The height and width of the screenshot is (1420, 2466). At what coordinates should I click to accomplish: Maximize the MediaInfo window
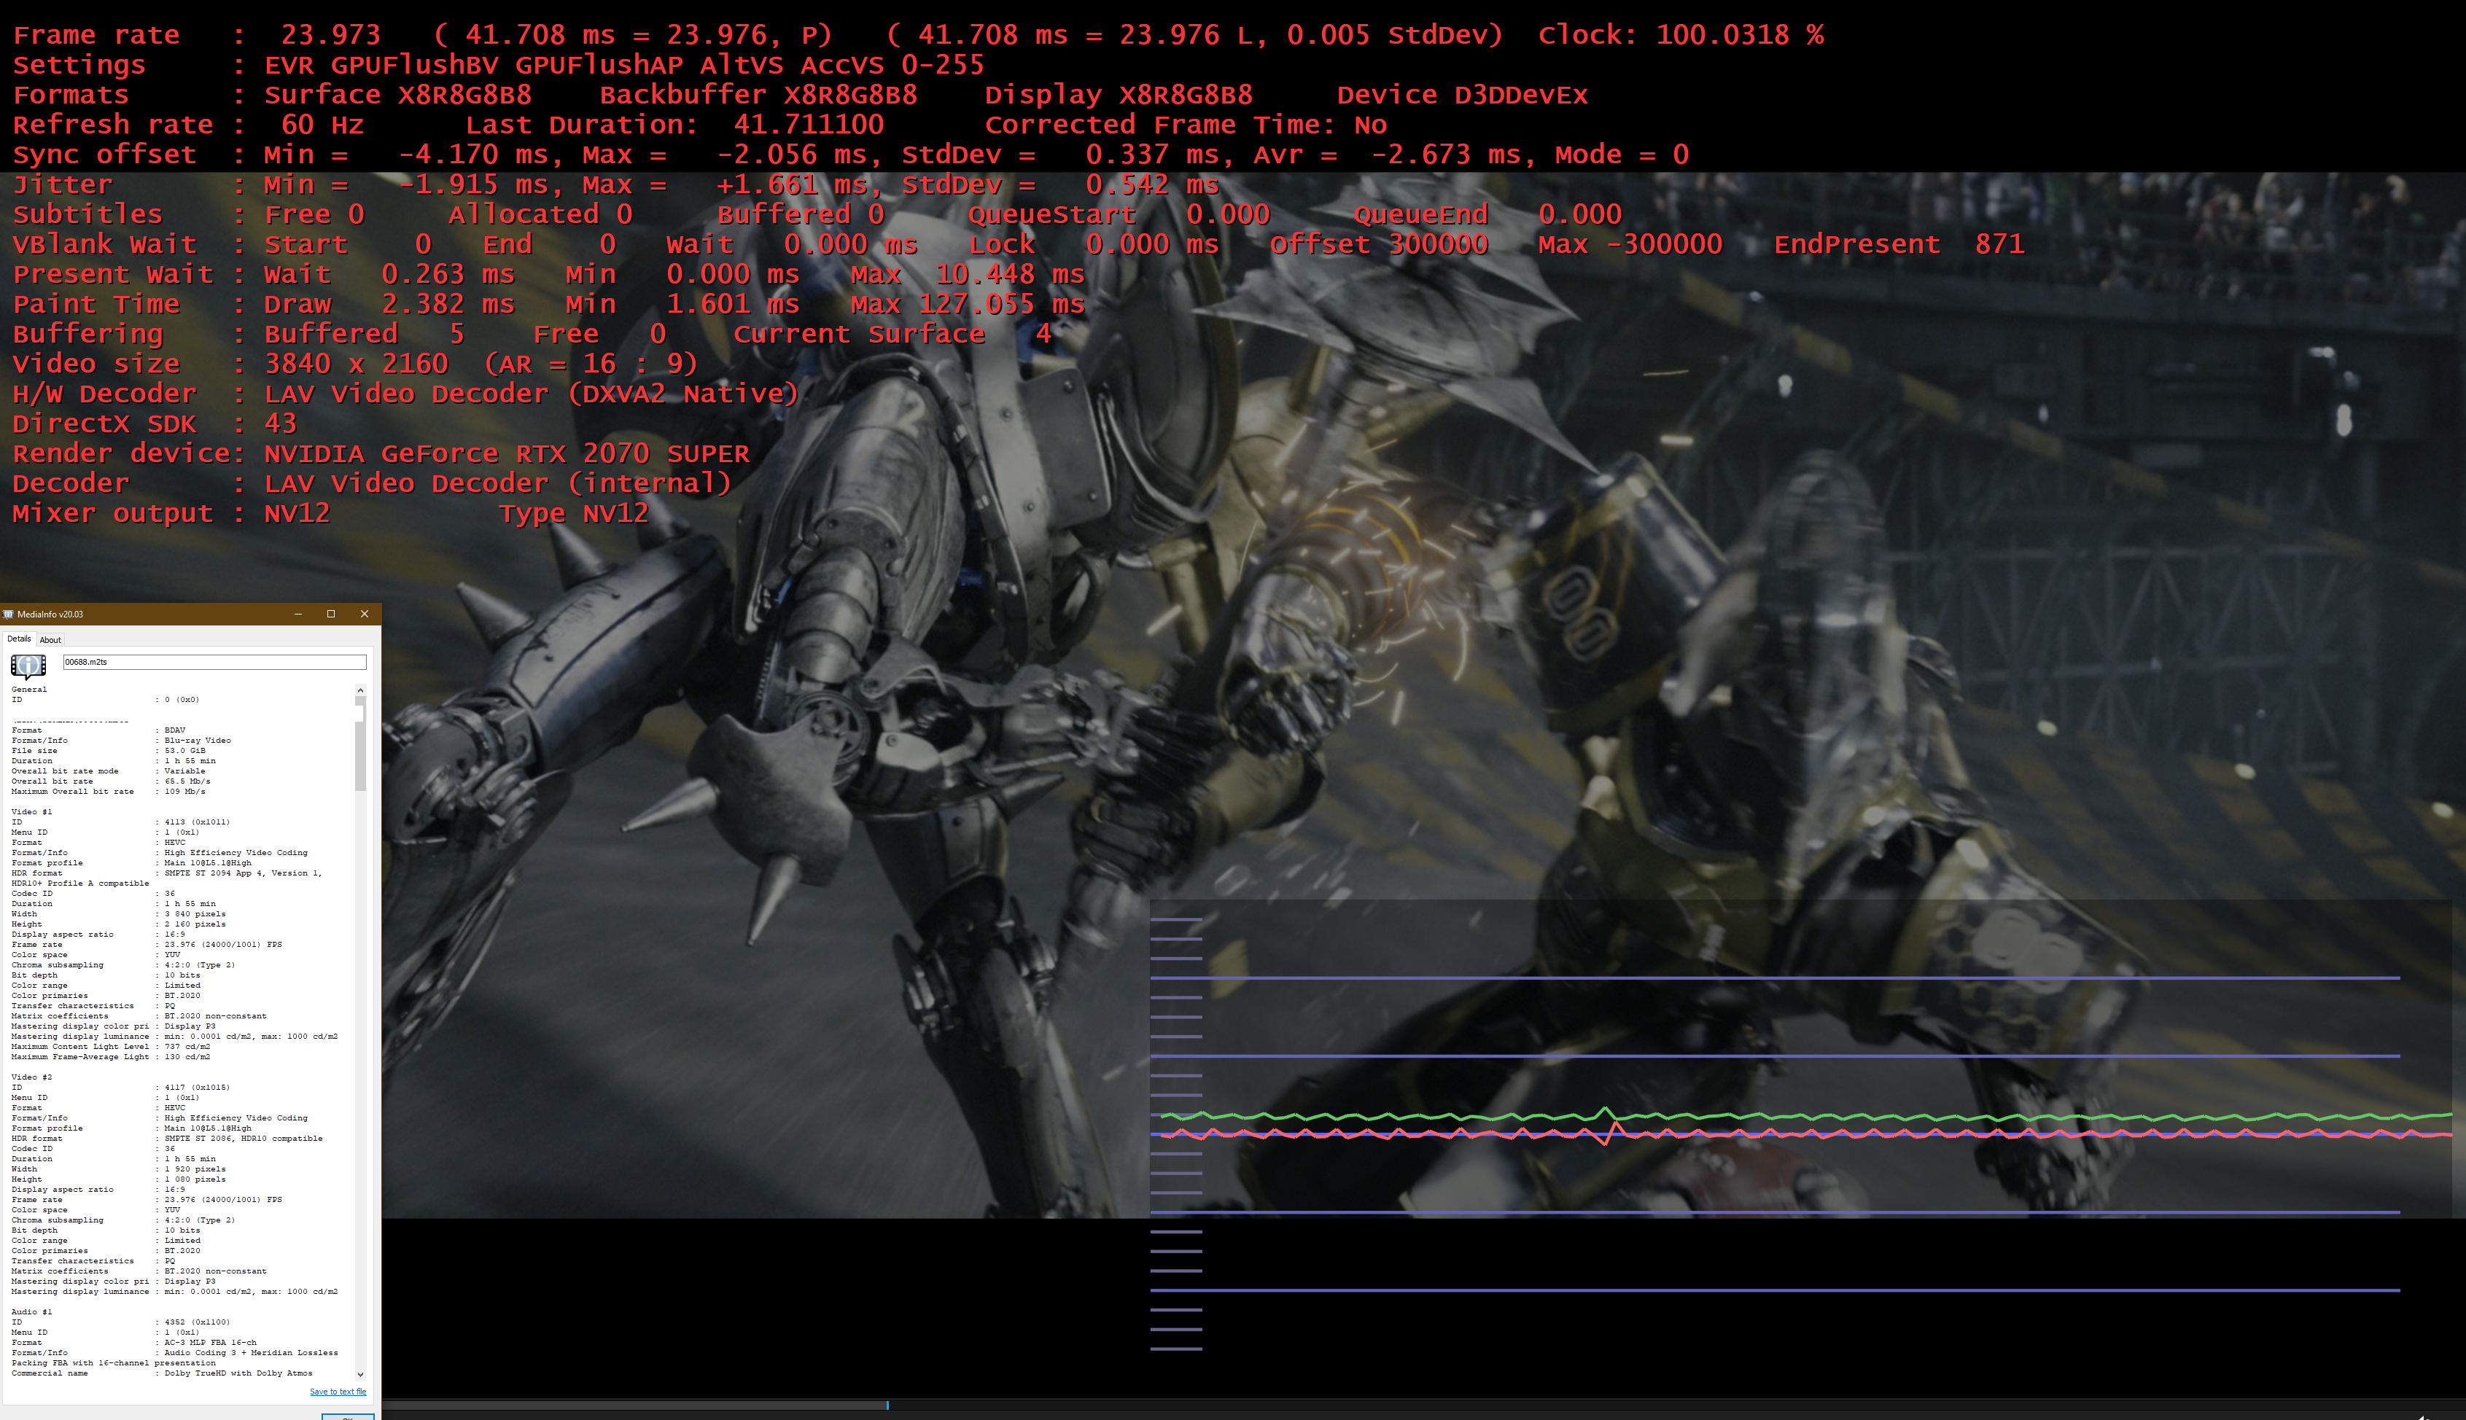(x=331, y=615)
